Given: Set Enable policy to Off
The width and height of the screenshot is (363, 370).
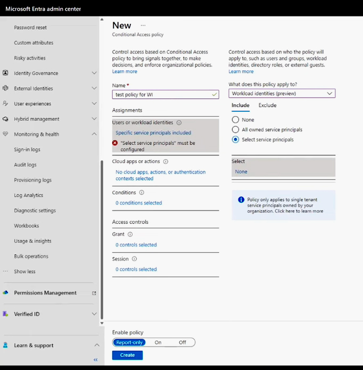Looking at the screenshot, I should tap(183, 342).
